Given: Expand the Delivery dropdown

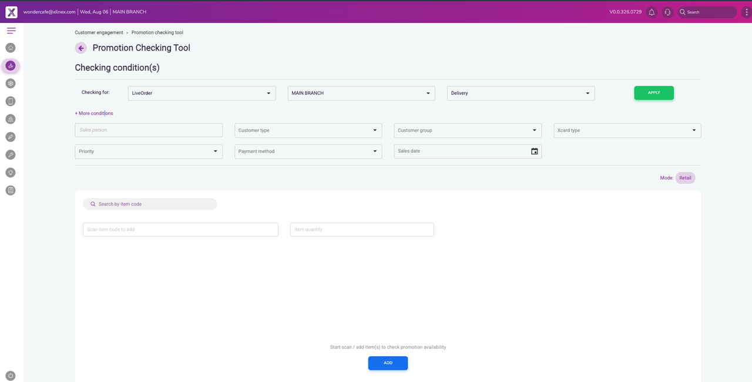Looking at the screenshot, I should (521, 93).
